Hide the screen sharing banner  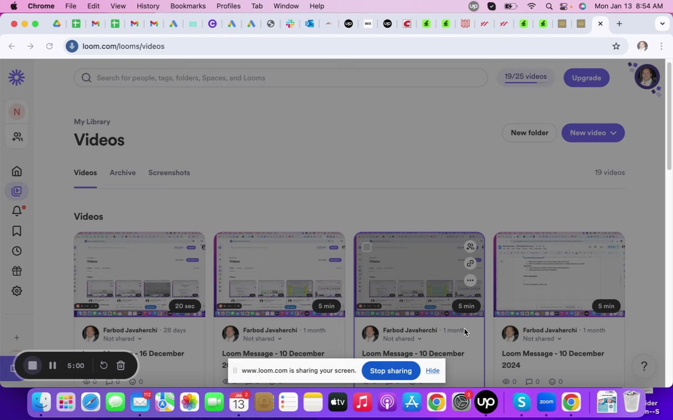tap(433, 371)
